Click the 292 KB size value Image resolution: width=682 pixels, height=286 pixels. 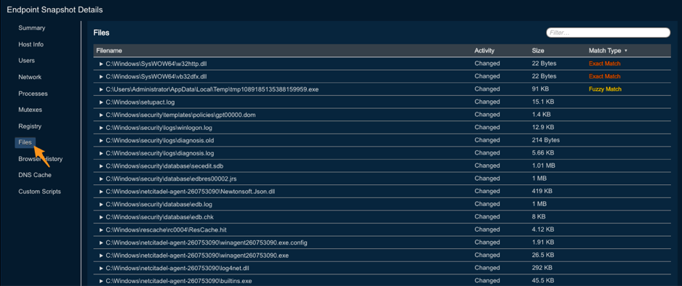(542, 268)
